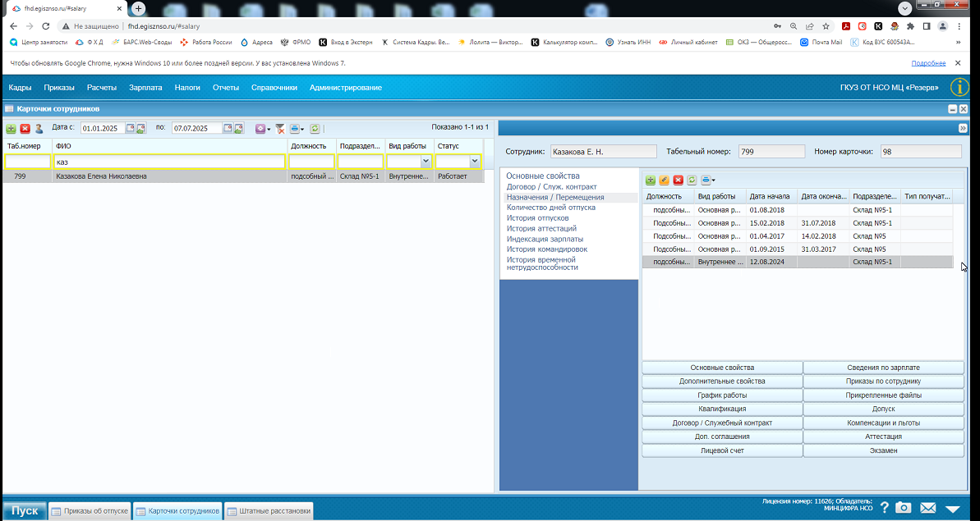The image size is (980, 521).
Task: Click the 'Доп. соглашения' button
Action: (x=722, y=436)
